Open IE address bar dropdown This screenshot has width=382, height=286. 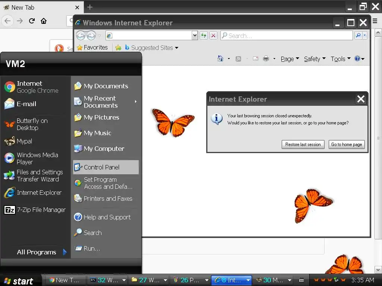click(x=194, y=35)
